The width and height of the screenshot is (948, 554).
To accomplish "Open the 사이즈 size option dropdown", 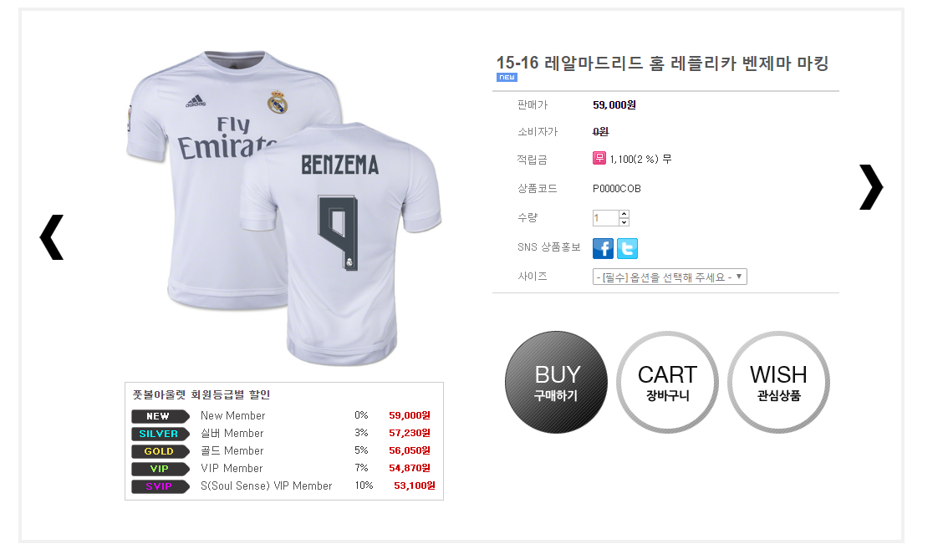I will tap(670, 277).
